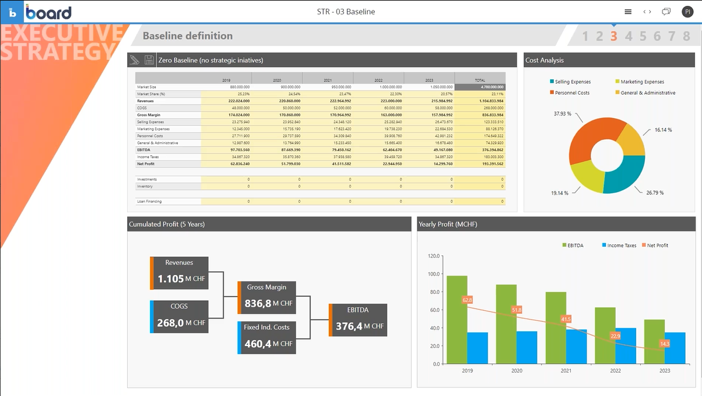Go to next screen with right chevron
702x396 pixels.
[650, 12]
